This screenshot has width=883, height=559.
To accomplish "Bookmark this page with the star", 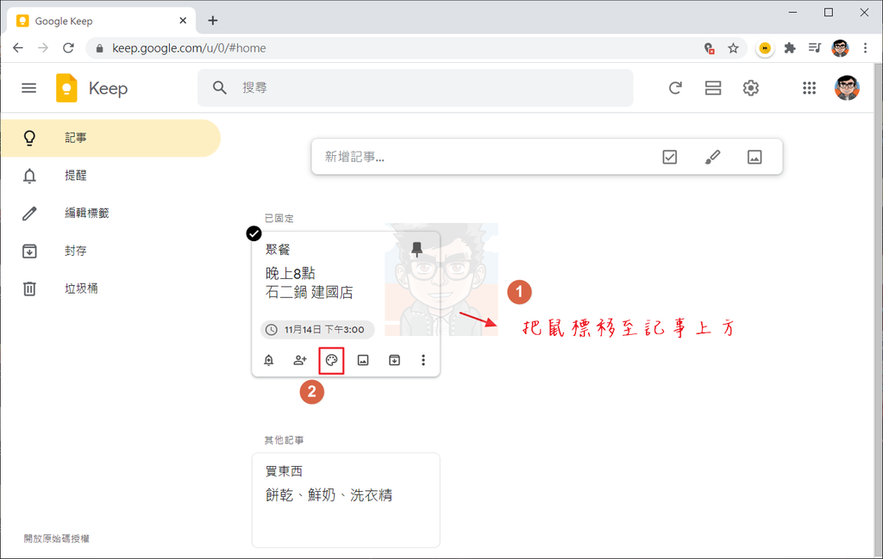I will [x=733, y=47].
